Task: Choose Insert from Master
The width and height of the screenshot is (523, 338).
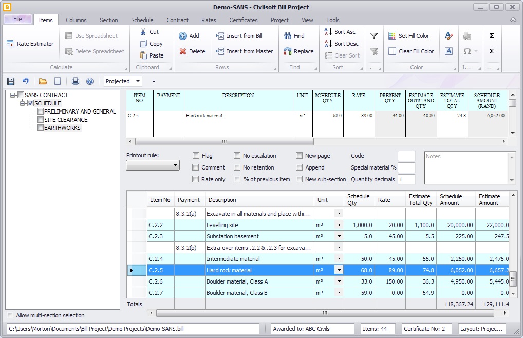Action: coord(245,51)
